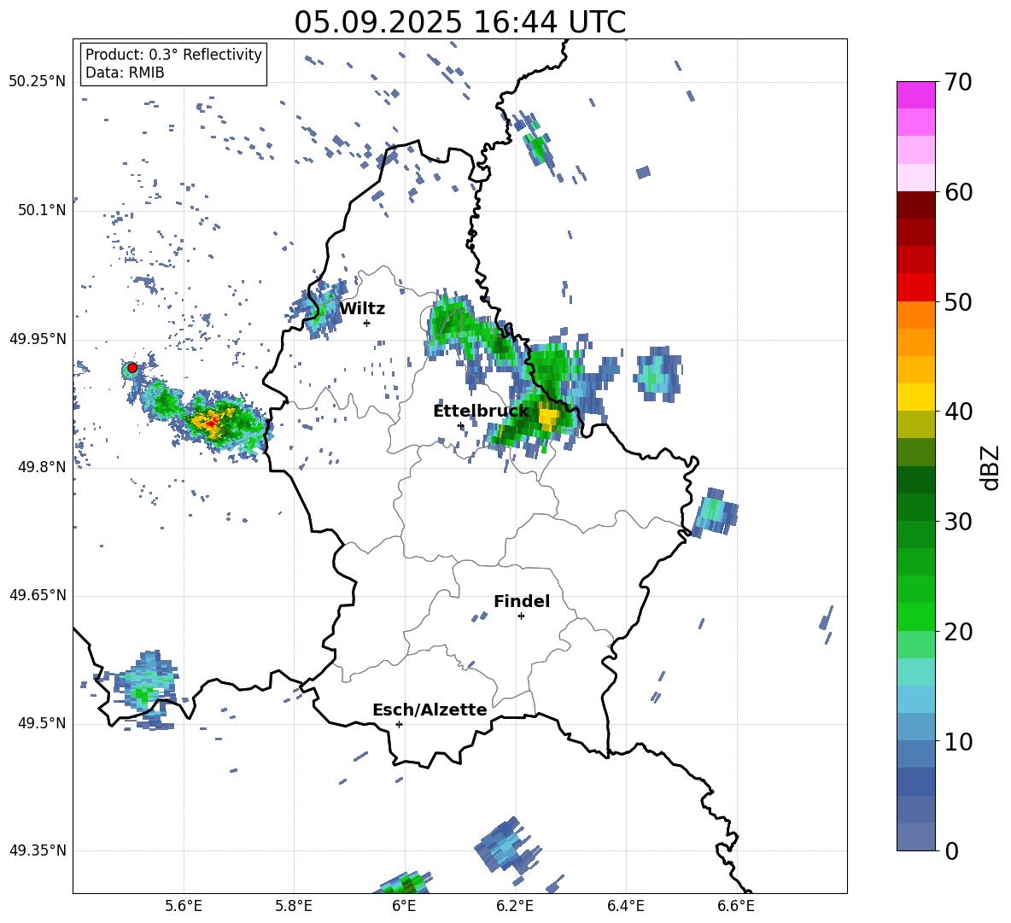Click the 49.65°N latitude label
The width and height of the screenshot is (1011, 923).
[38, 595]
